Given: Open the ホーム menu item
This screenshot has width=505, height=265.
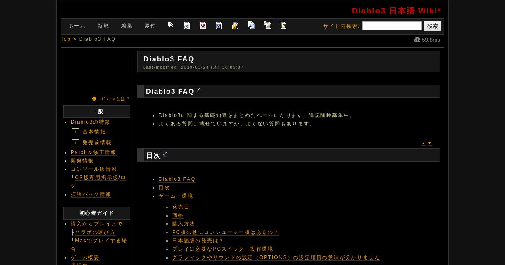Looking at the screenshot, I should (x=77, y=26).
